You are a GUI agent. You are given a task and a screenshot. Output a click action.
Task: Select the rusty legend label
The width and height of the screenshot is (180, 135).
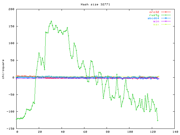[154, 15]
